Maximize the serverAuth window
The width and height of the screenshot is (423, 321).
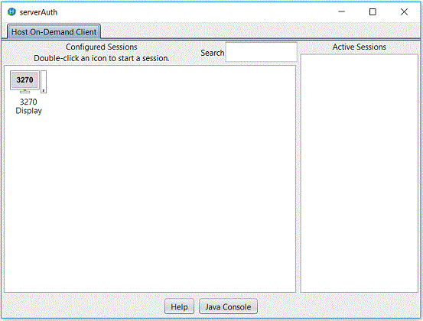373,11
